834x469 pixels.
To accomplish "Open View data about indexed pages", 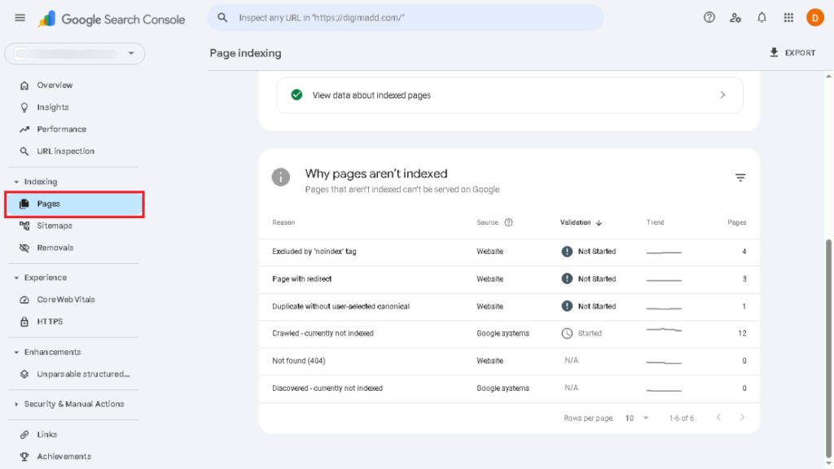I will point(509,95).
